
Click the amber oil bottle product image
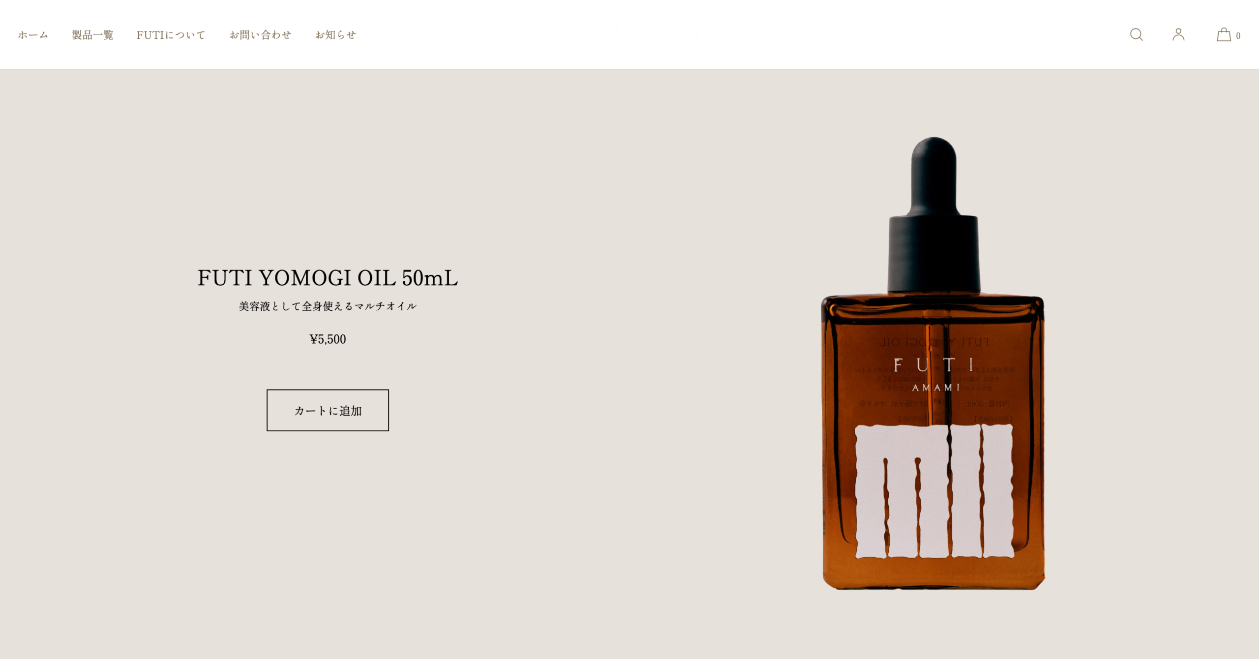pos(933,363)
